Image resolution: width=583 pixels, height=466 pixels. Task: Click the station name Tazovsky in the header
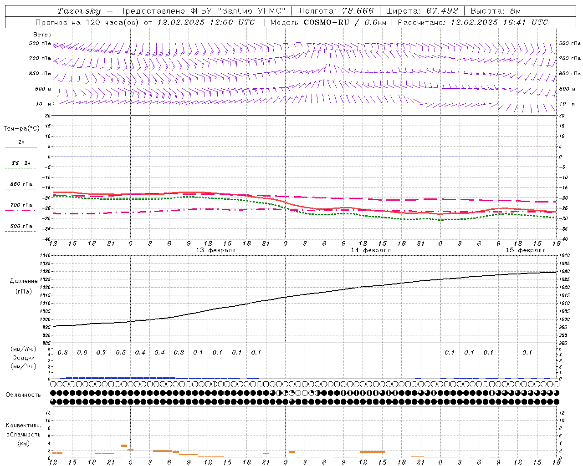click(79, 11)
